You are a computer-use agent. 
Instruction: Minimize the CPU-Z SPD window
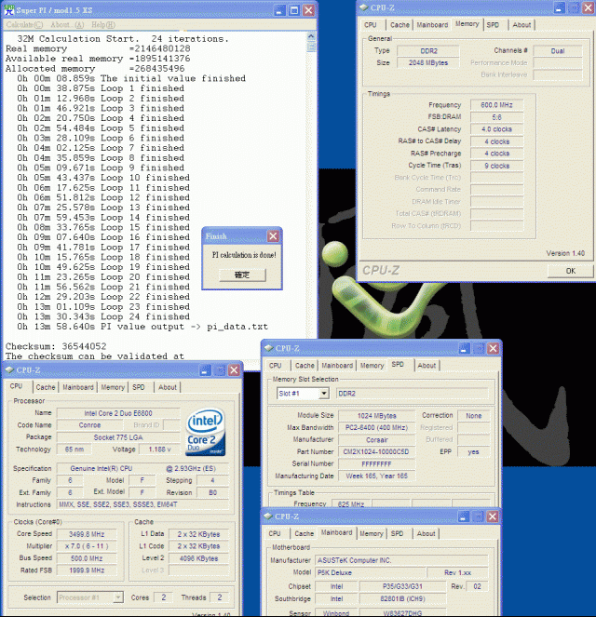pos(464,348)
